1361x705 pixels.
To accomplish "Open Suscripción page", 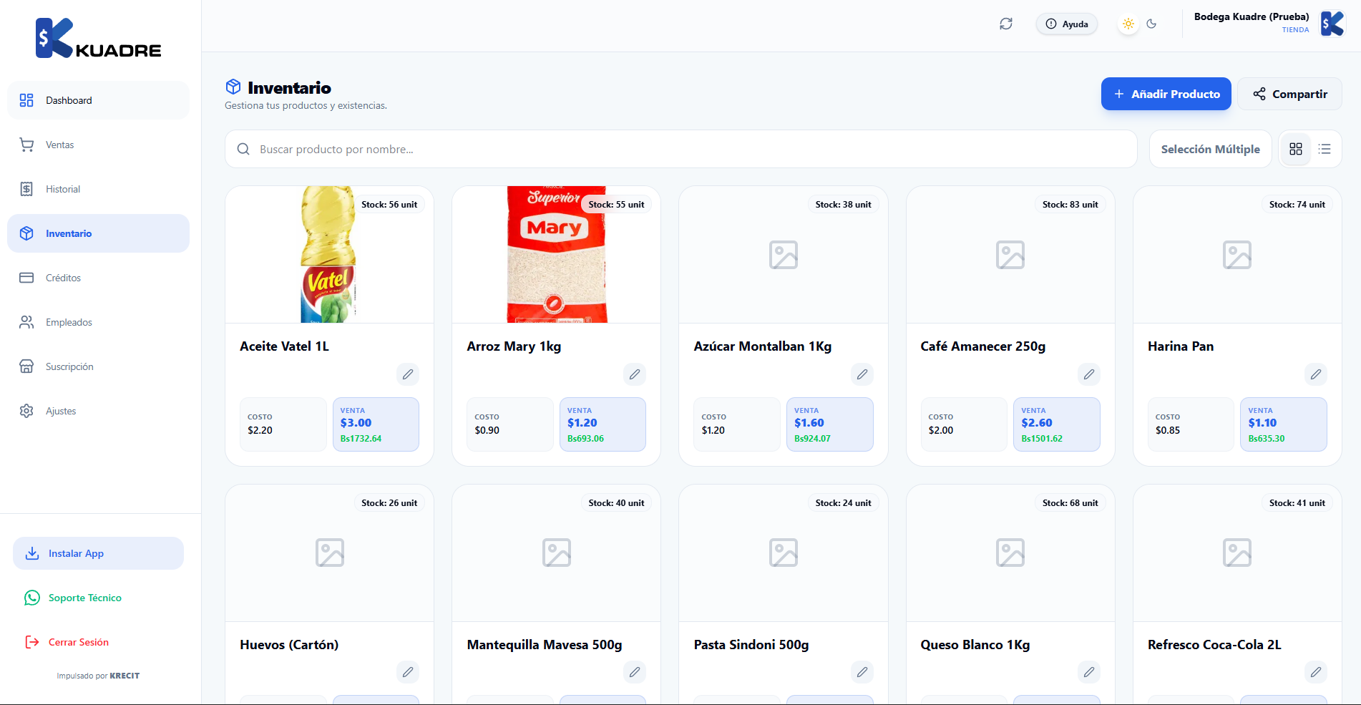I will [98, 366].
